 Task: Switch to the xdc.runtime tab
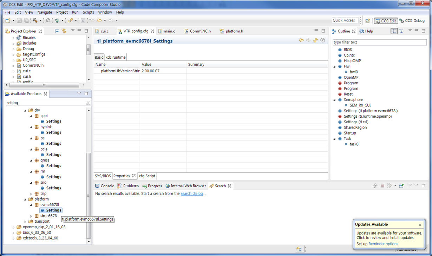(x=116, y=57)
